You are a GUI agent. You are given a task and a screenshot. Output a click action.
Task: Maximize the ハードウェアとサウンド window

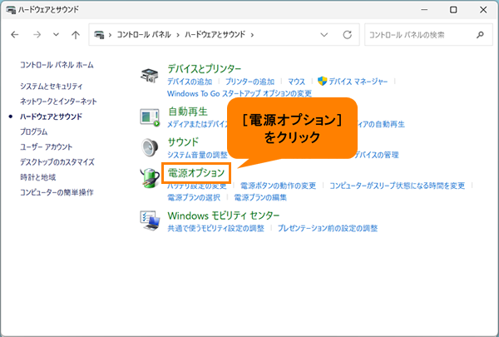click(453, 10)
